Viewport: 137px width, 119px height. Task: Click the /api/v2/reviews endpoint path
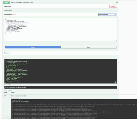16,2
